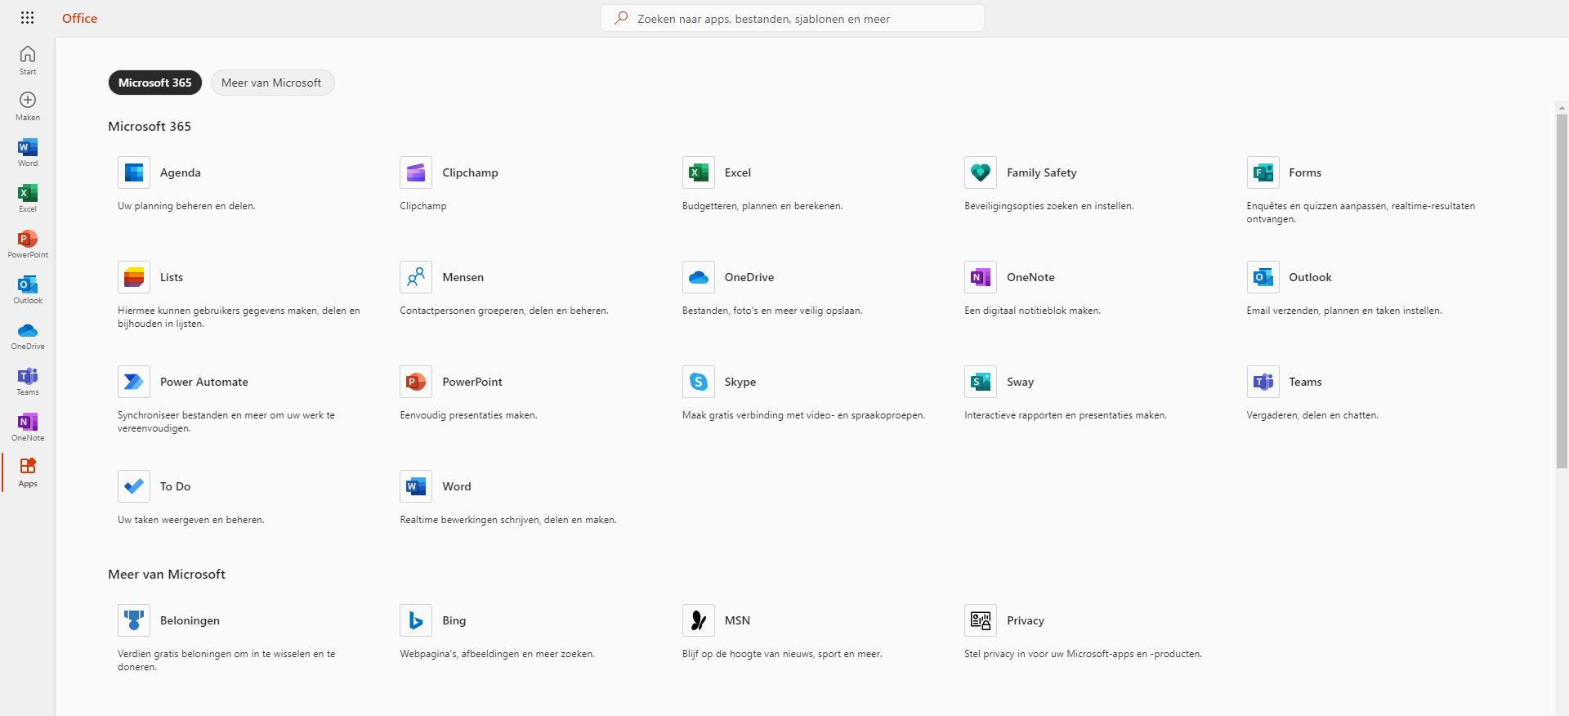Open the Word tile icon in the apps grid

coord(416,486)
